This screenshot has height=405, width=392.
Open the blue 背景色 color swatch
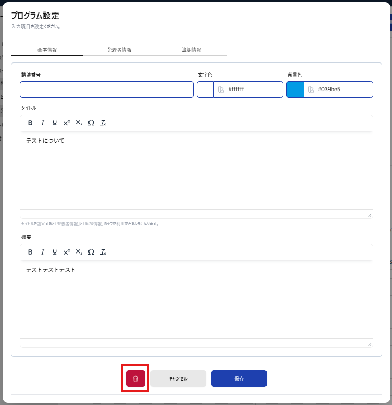click(295, 90)
